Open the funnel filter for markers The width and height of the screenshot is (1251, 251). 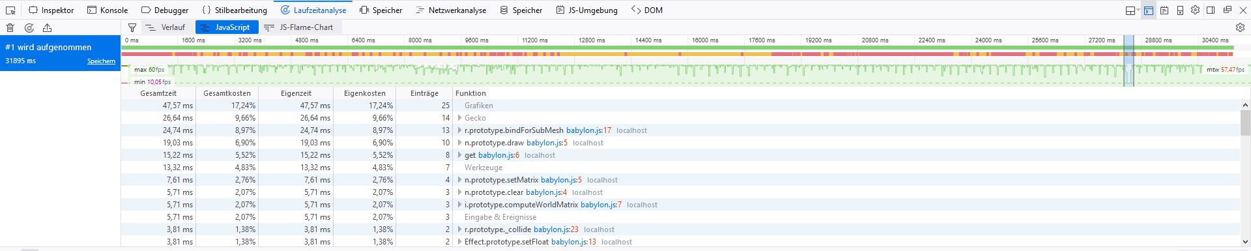tap(132, 27)
